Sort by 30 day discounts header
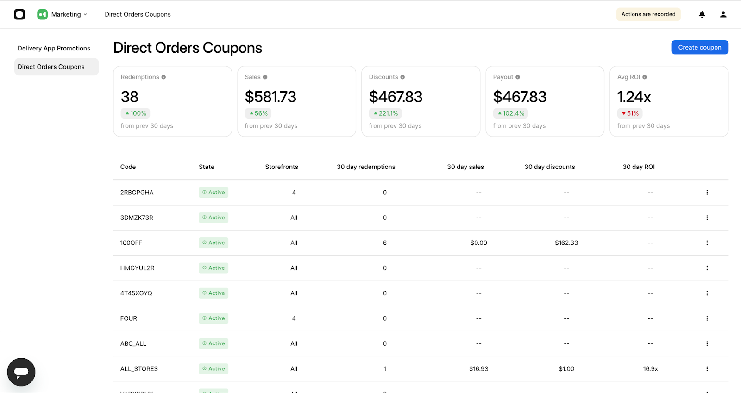This screenshot has height=393, width=741. tap(550, 167)
